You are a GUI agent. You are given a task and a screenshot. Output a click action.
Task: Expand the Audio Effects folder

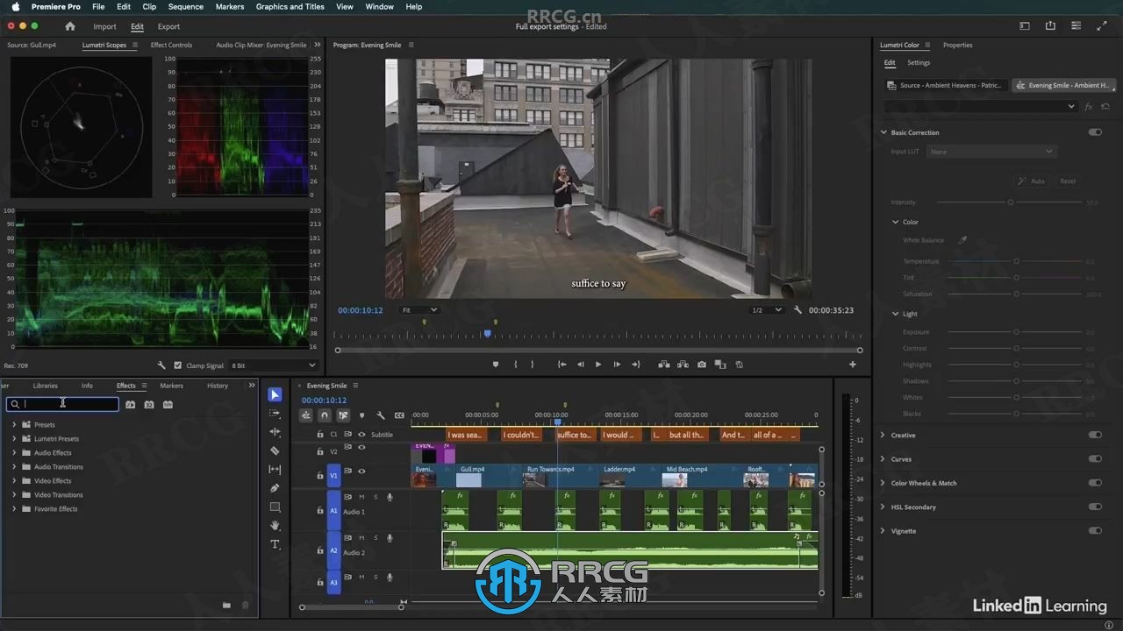[x=14, y=453]
